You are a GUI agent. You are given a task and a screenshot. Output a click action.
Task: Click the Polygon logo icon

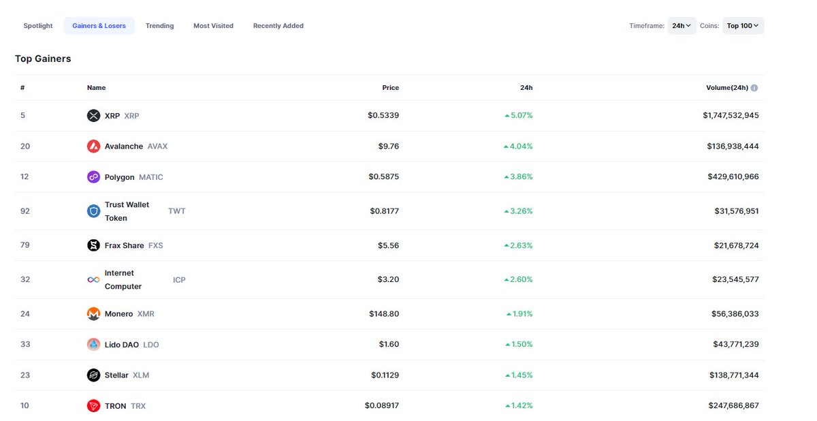tap(93, 177)
